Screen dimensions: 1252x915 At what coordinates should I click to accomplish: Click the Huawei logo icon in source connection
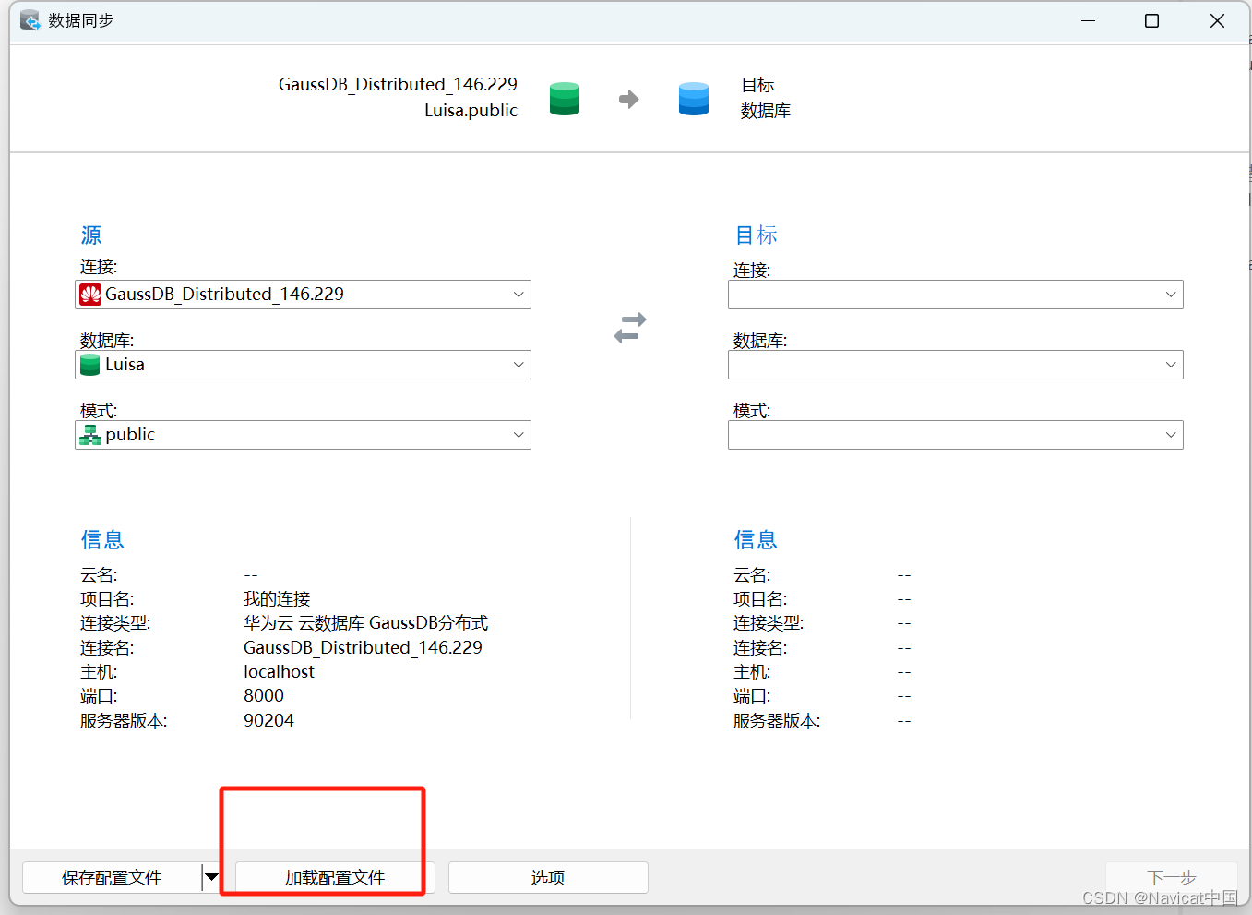[90, 295]
